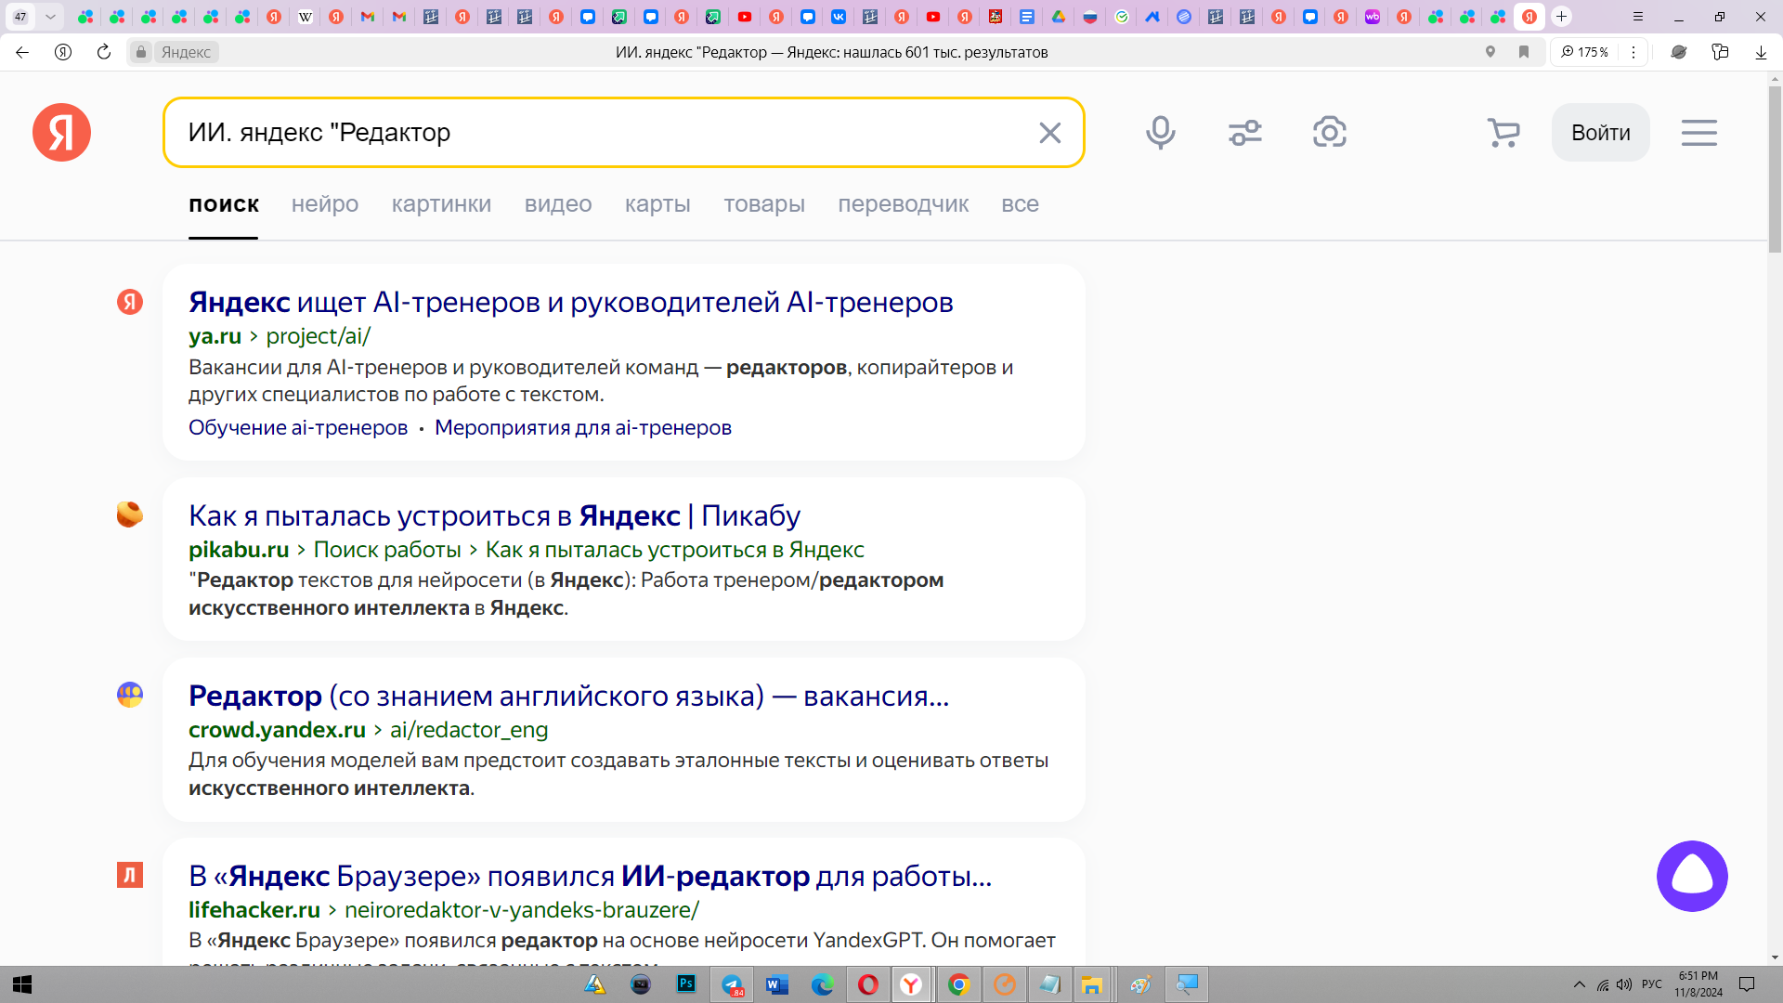This screenshot has height=1003, width=1783.
Task: Open Google Chrome from the taskbar
Action: (x=958, y=984)
